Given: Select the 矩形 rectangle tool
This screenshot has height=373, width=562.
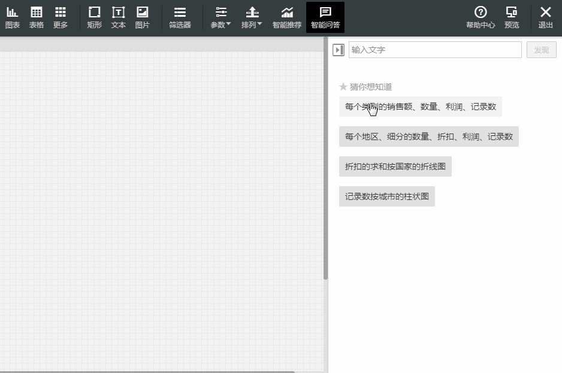Looking at the screenshot, I should [x=94, y=17].
